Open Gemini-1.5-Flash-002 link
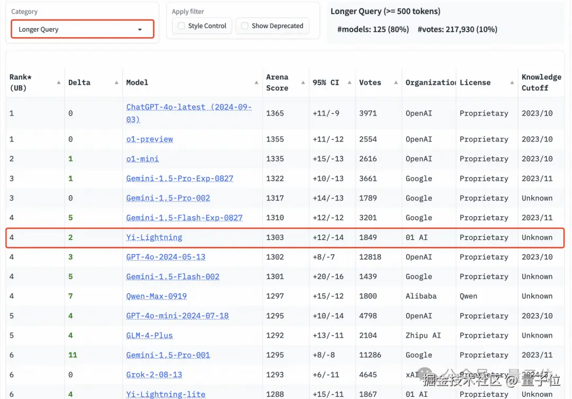Screen dimensions: 572x399 [x=173, y=277]
